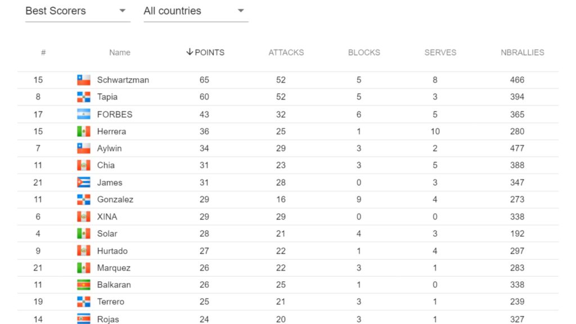Click Costa Rica flag icon beside Rojas
576x324 pixels.
pyautogui.click(x=84, y=319)
